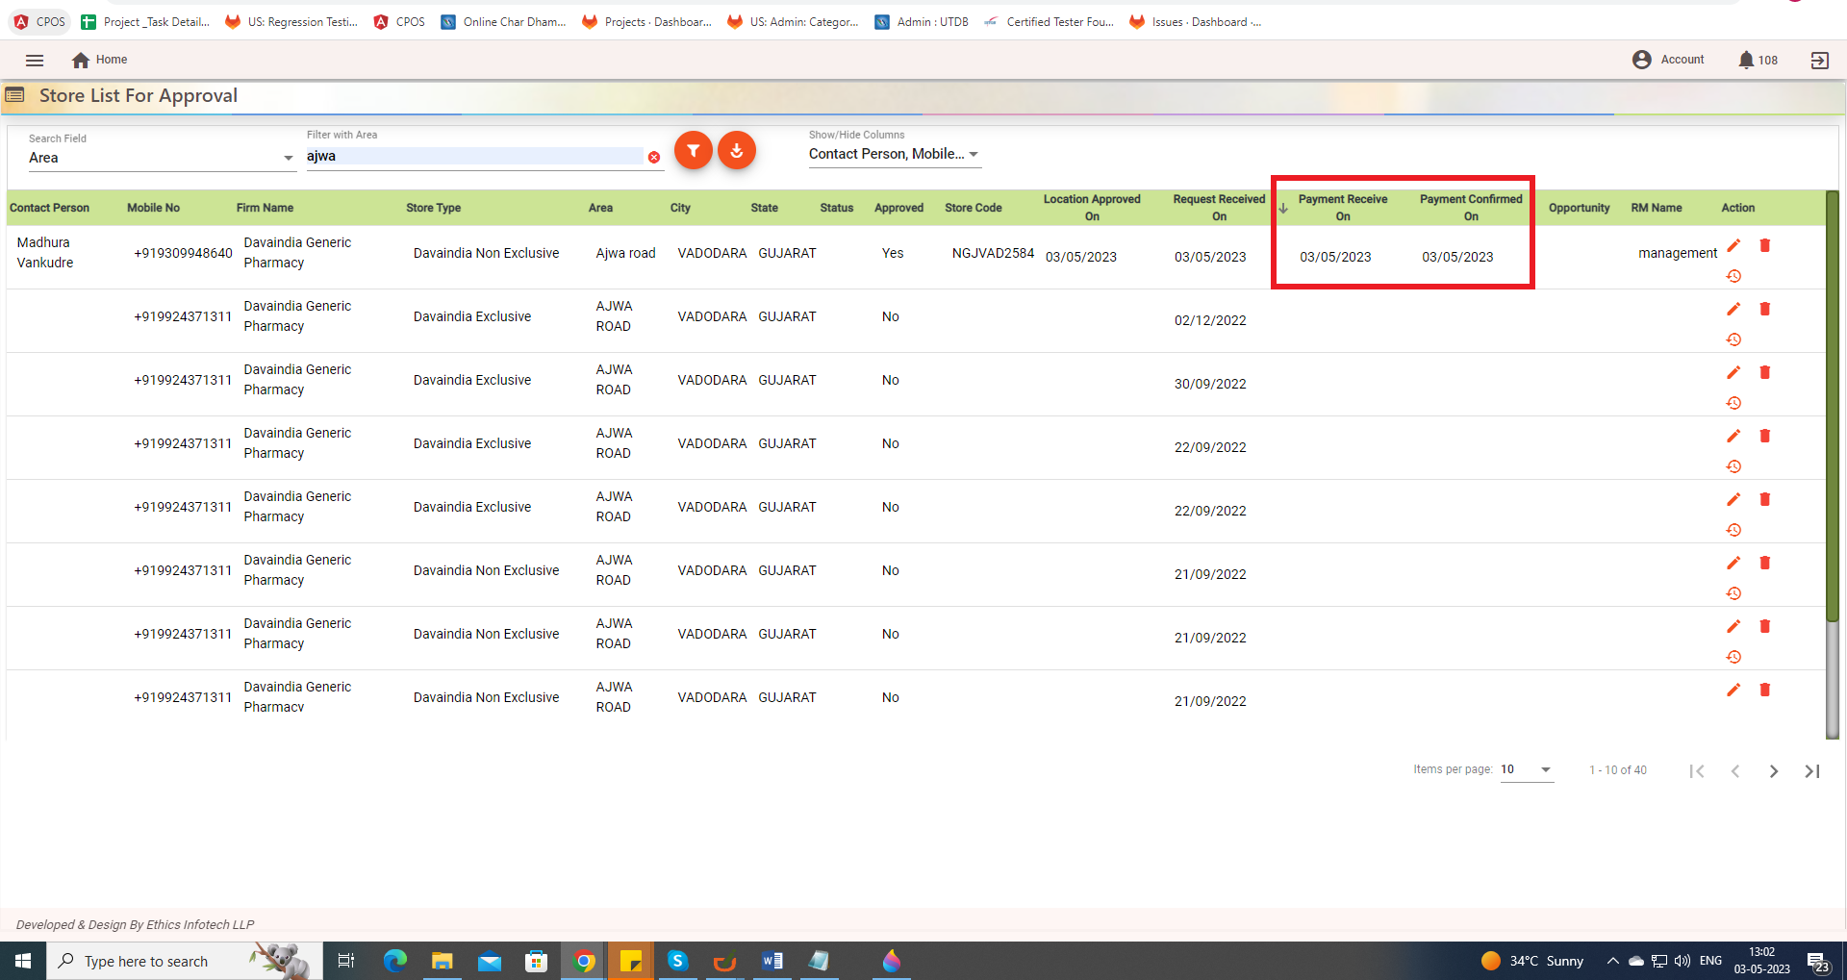Change the items per page dropdown
Viewport: 1847px width, 980px height.
pos(1527,769)
